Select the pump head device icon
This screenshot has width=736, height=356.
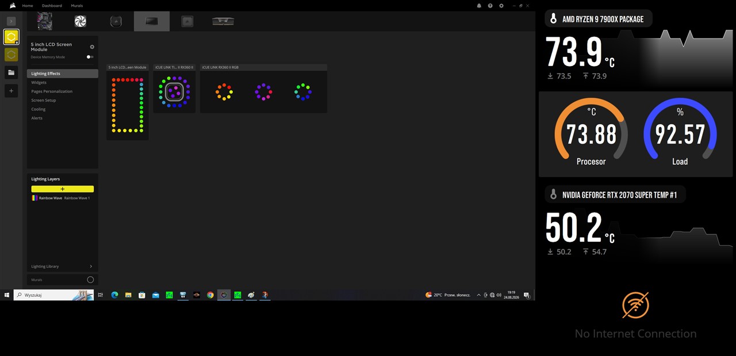coord(116,21)
